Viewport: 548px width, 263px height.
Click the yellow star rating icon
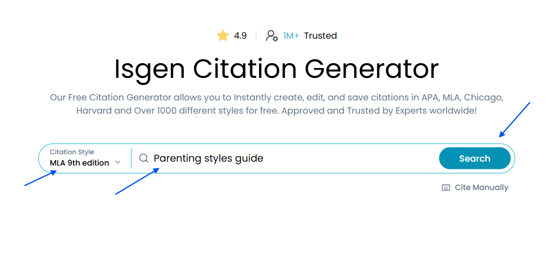[223, 36]
